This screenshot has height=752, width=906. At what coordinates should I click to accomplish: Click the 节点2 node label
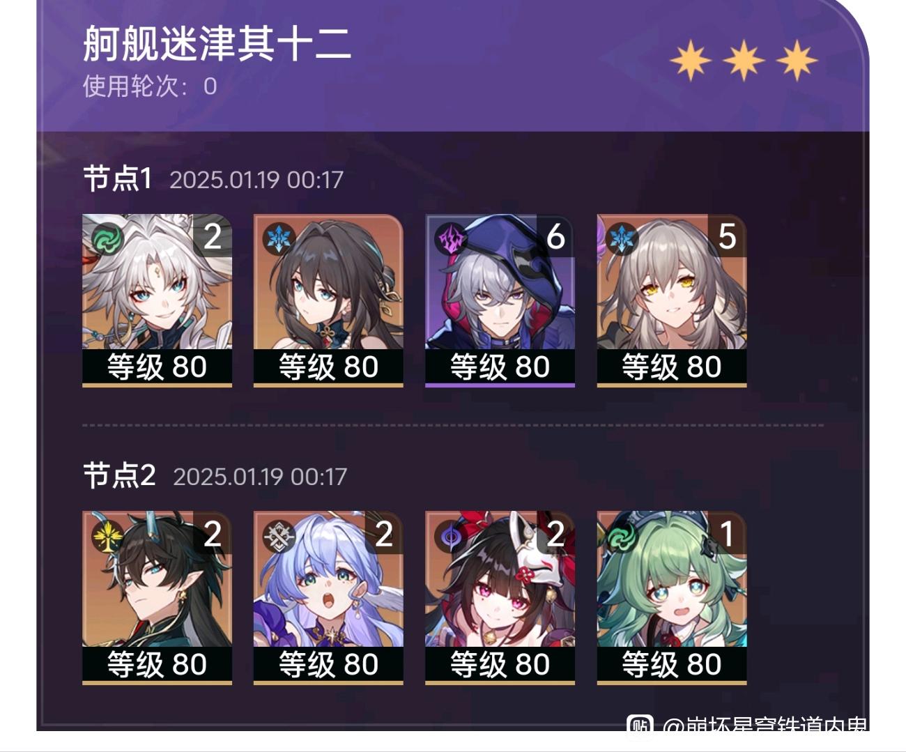pyautogui.click(x=119, y=476)
